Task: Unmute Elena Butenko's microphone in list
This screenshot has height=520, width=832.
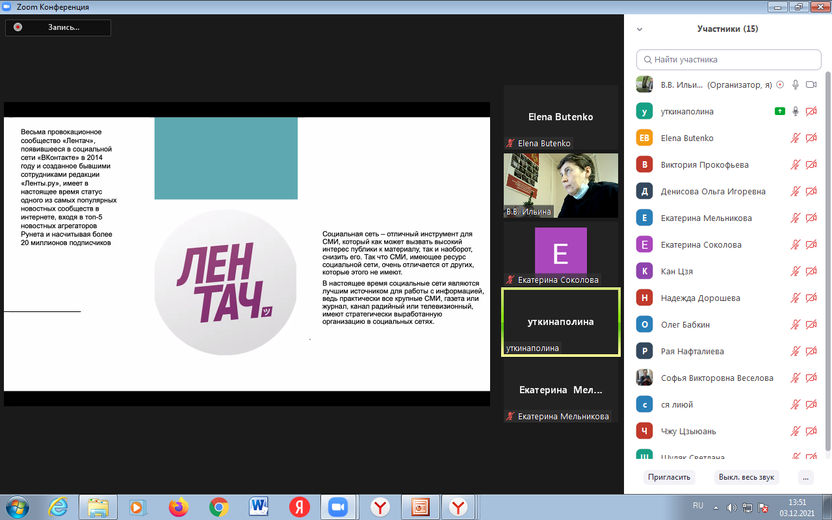Action: [795, 138]
